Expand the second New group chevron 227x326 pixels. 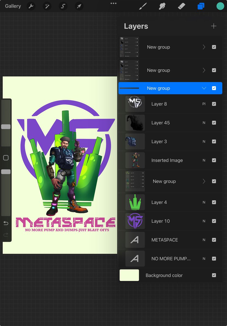[x=204, y=70]
